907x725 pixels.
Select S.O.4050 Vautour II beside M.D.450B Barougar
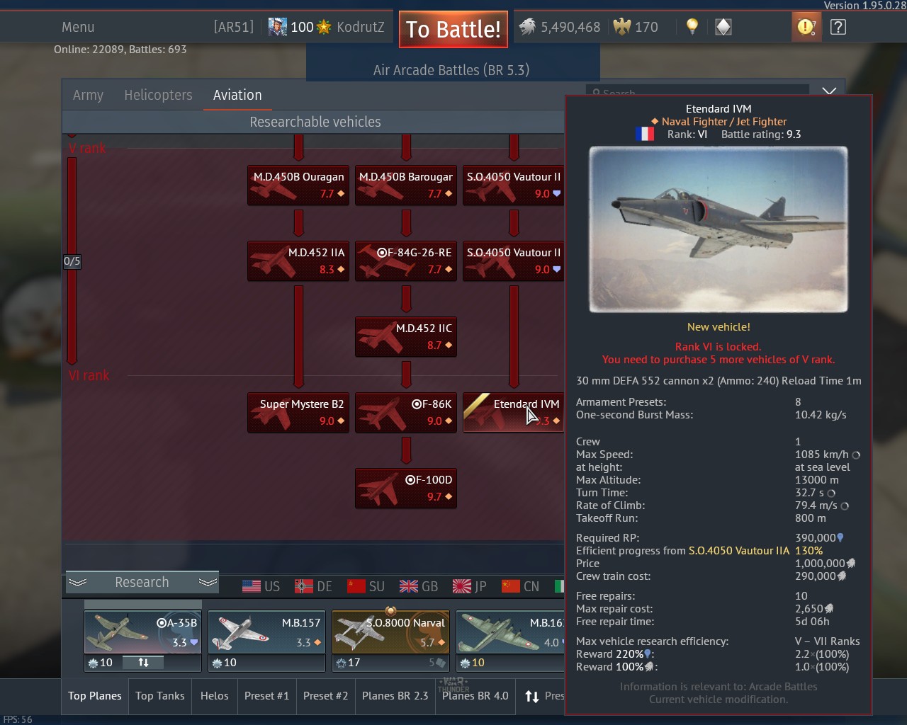(x=513, y=185)
